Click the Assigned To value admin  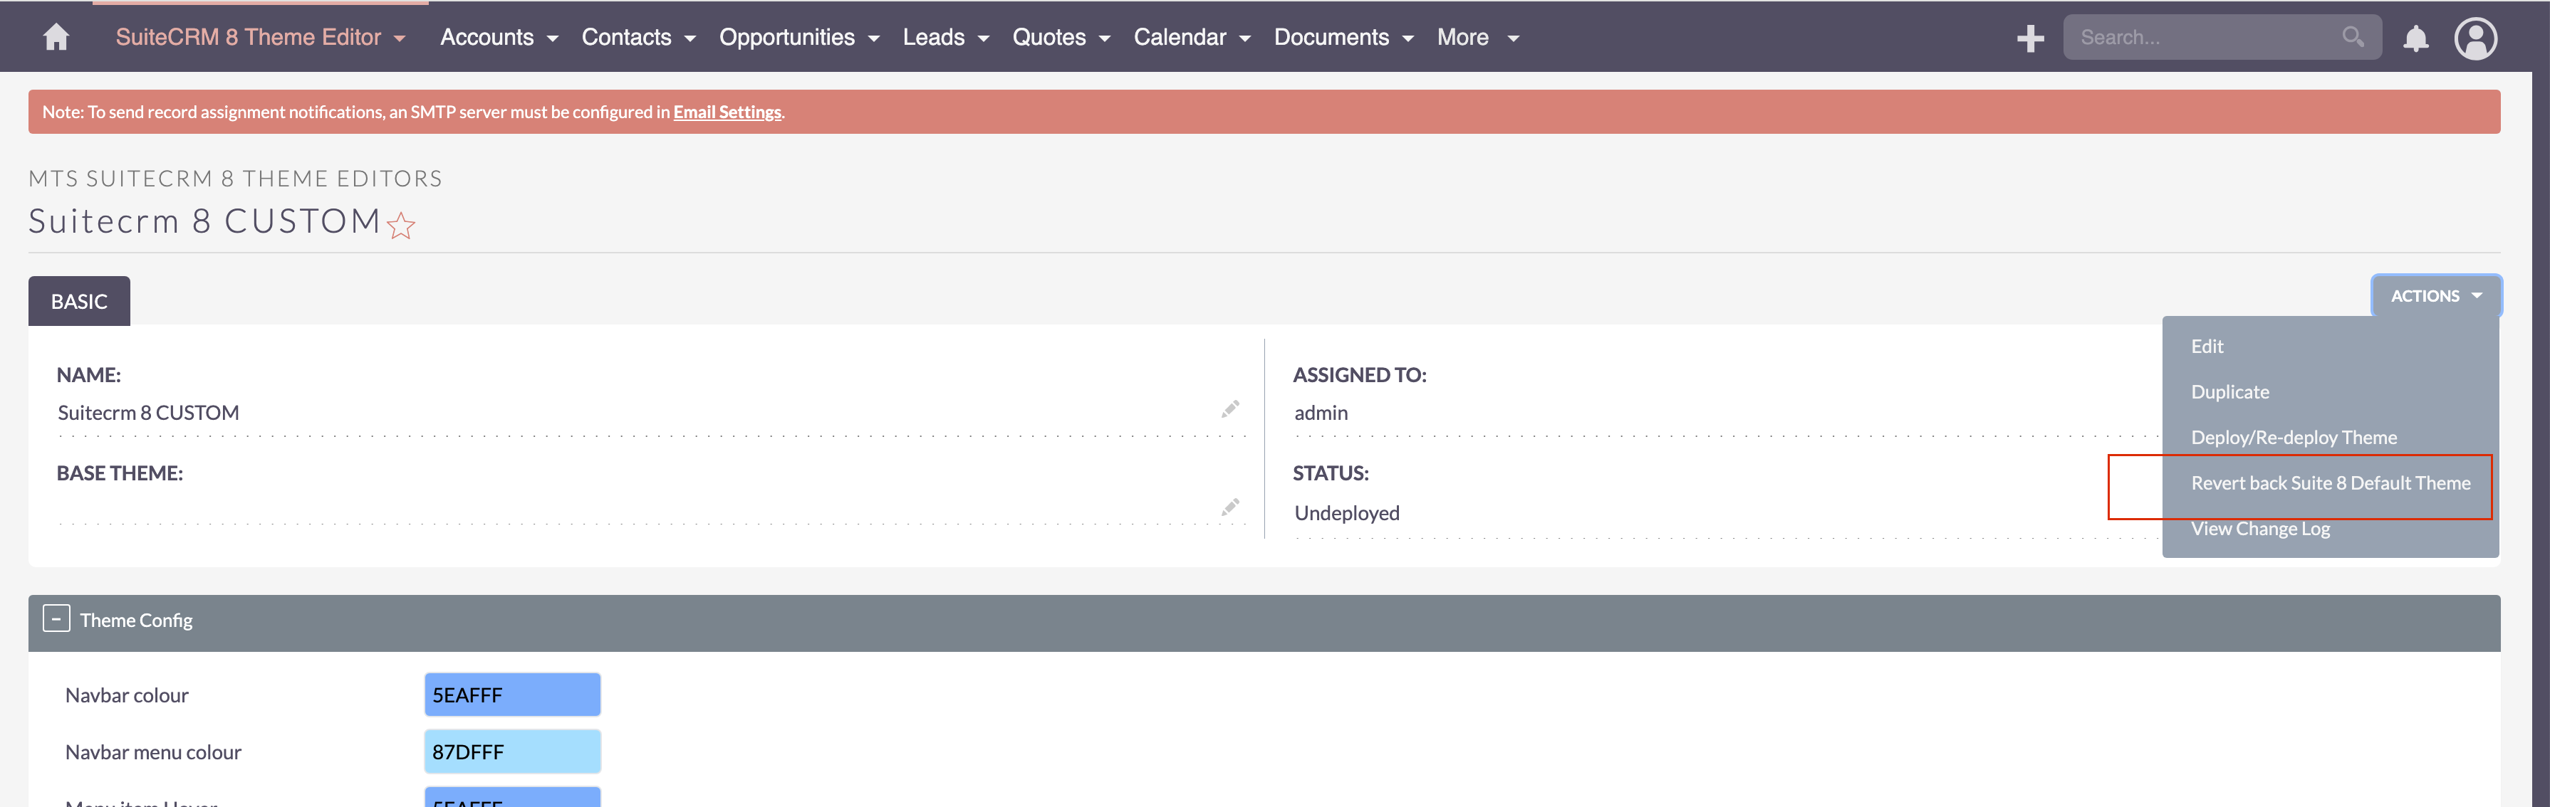click(1321, 413)
